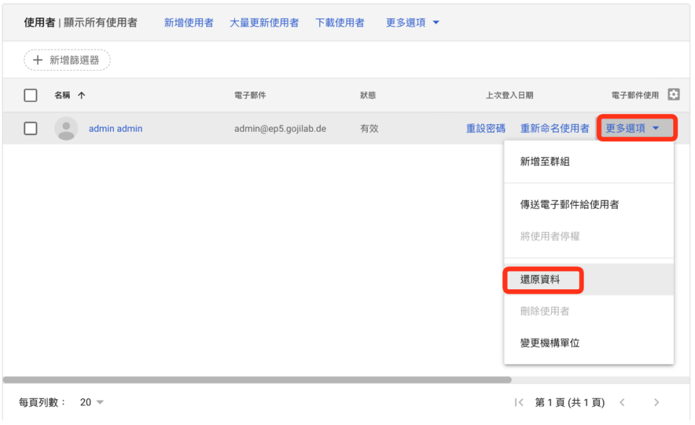
Task: Go to the first page icon
Action: 519,402
